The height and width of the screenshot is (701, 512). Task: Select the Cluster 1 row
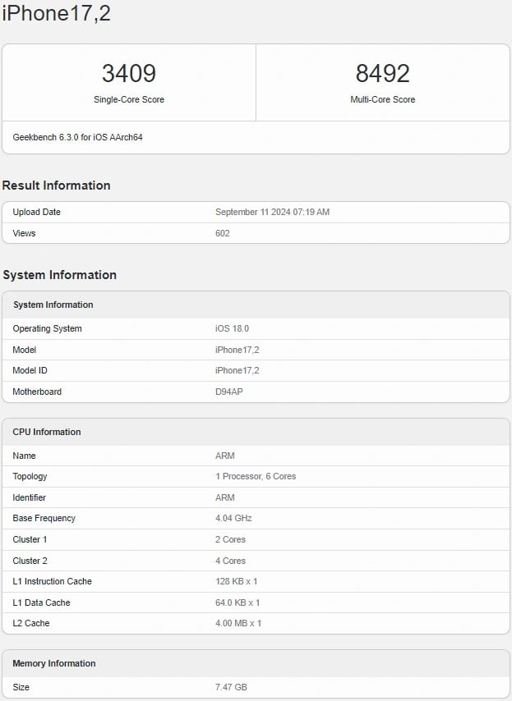30,539
